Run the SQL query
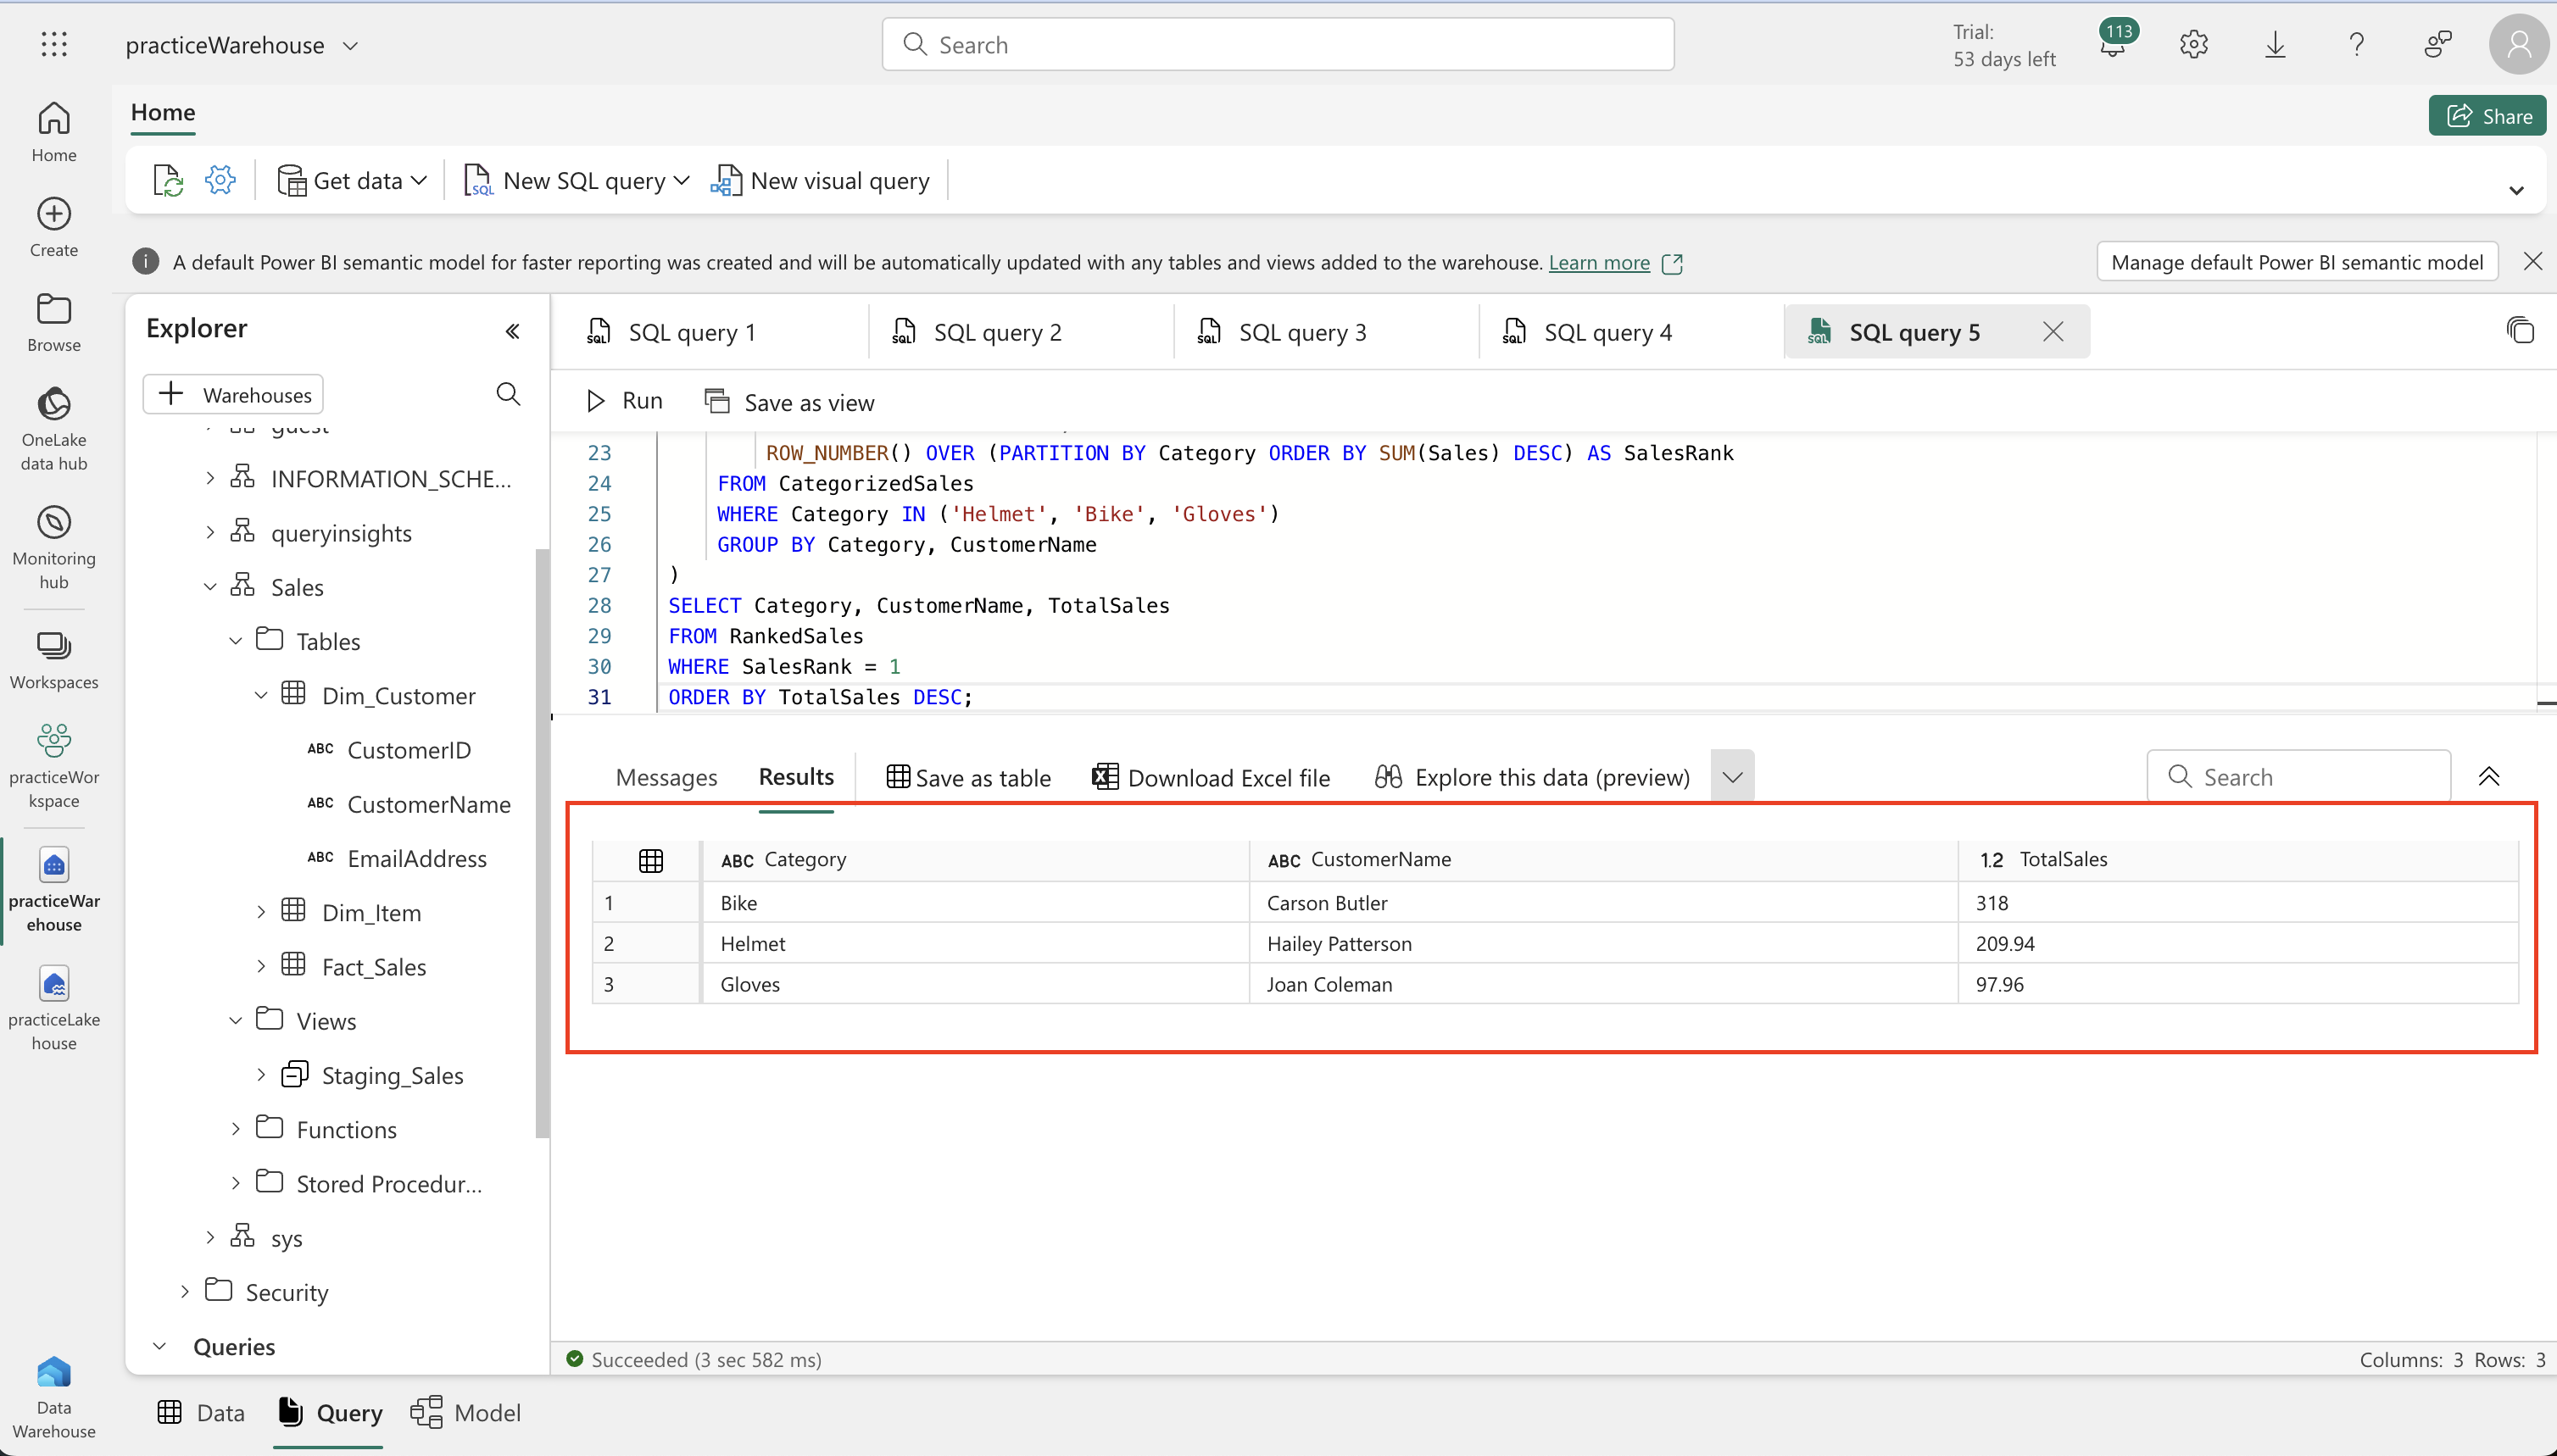Viewport: 2557px width, 1456px height. tap(624, 401)
